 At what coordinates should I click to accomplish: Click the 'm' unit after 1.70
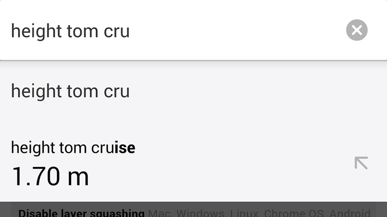(x=78, y=176)
